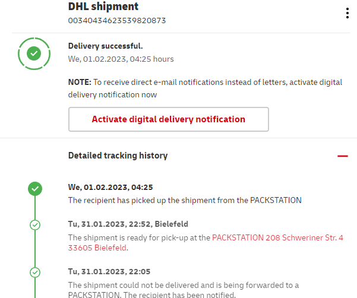This screenshot has width=357, height=298.
Task: Click the We, 01.02.2023, 04:25 history date
Action: click(110, 187)
